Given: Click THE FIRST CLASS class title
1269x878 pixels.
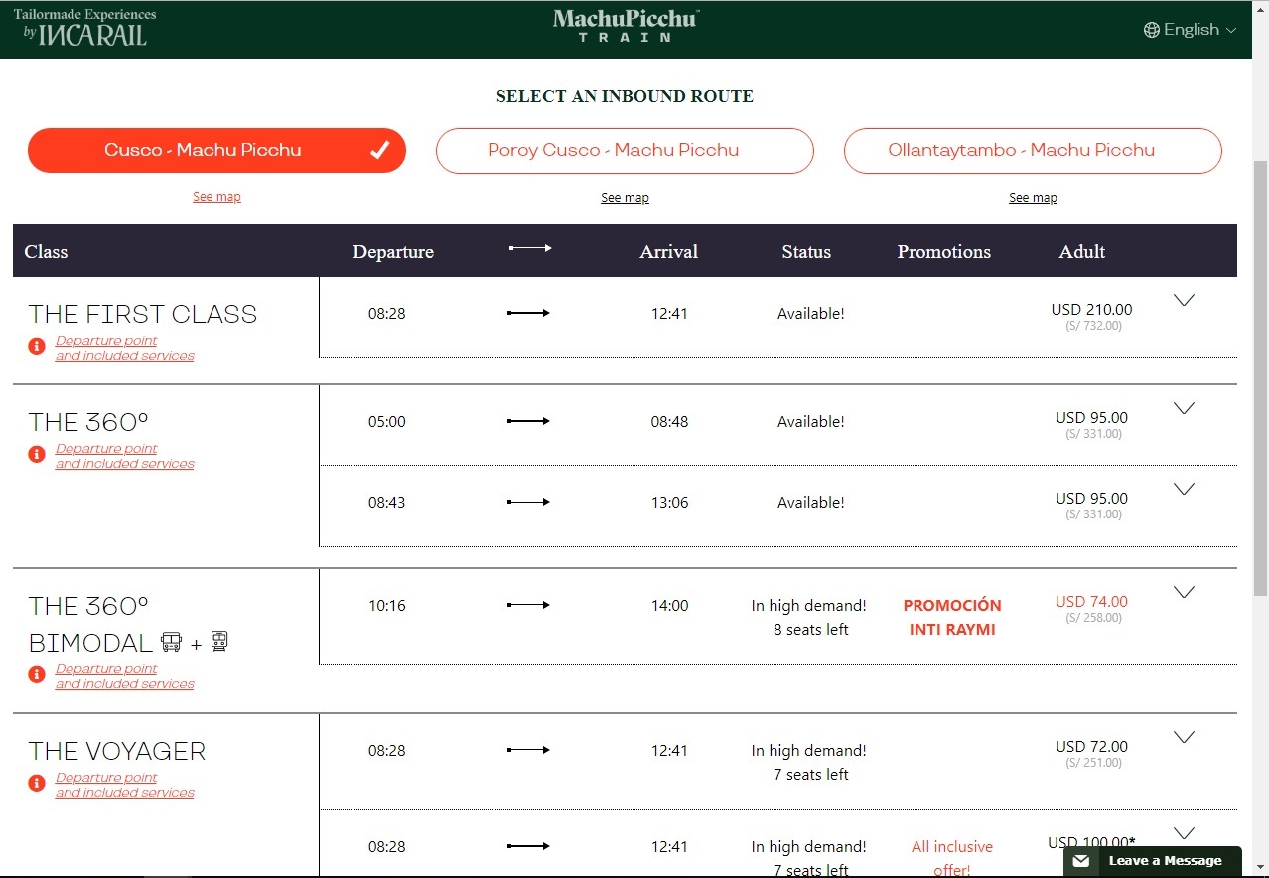Looking at the screenshot, I should click(x=143, y=315).
